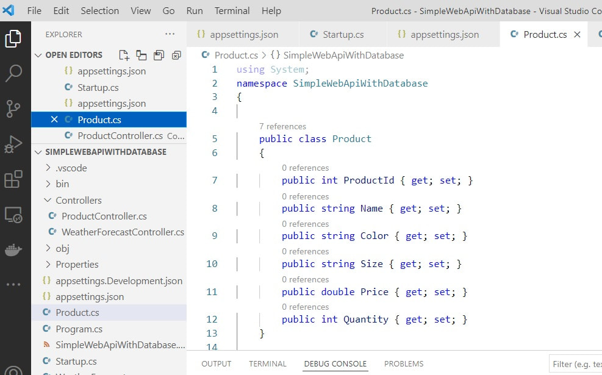This screenshot has width=602, height=375.
Task: Open the Help menu
Action: point(271,11)
